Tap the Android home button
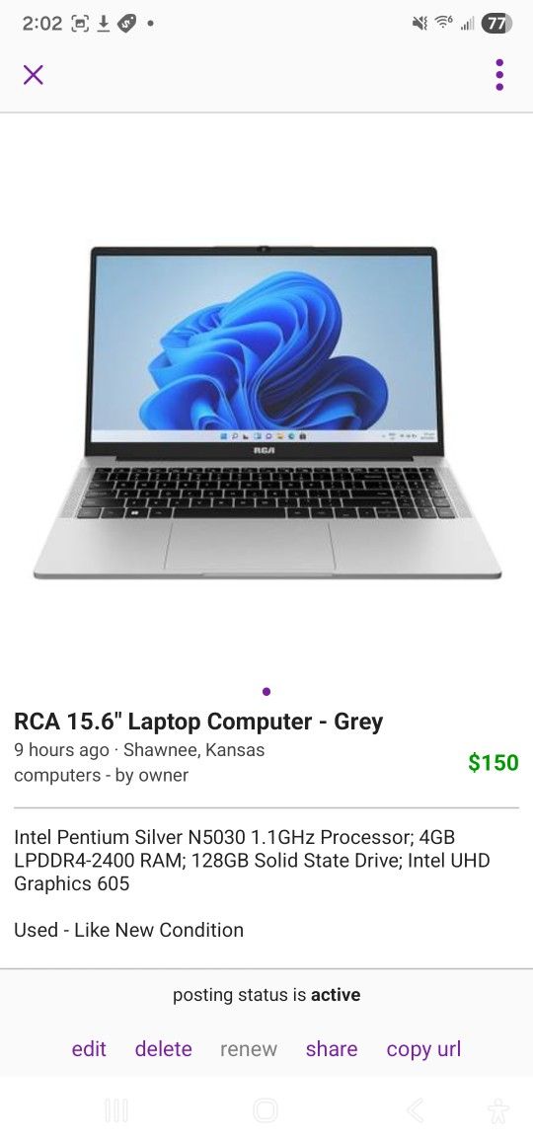The width and height of the screenshot is (533, 1143). coord(266,1110)
